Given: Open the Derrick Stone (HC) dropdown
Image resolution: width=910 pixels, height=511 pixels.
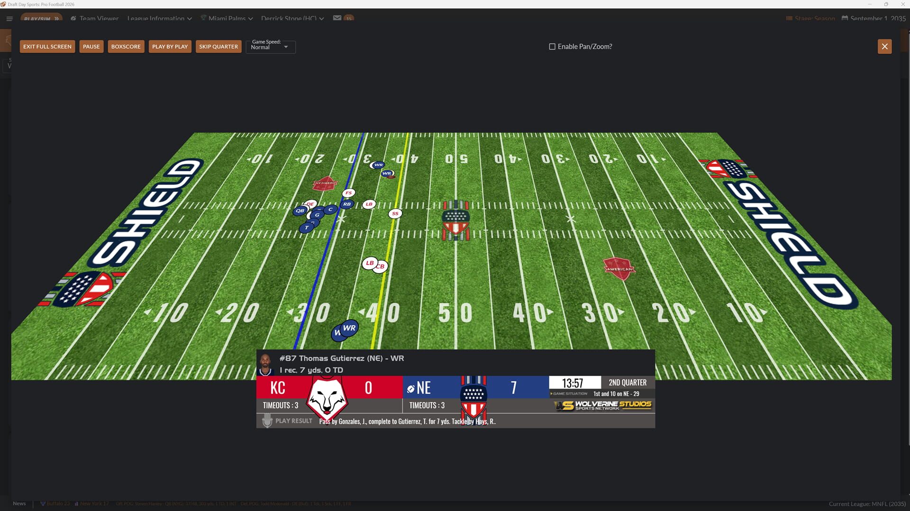Looking at the screenshot, I should click(x=292, y=18).
